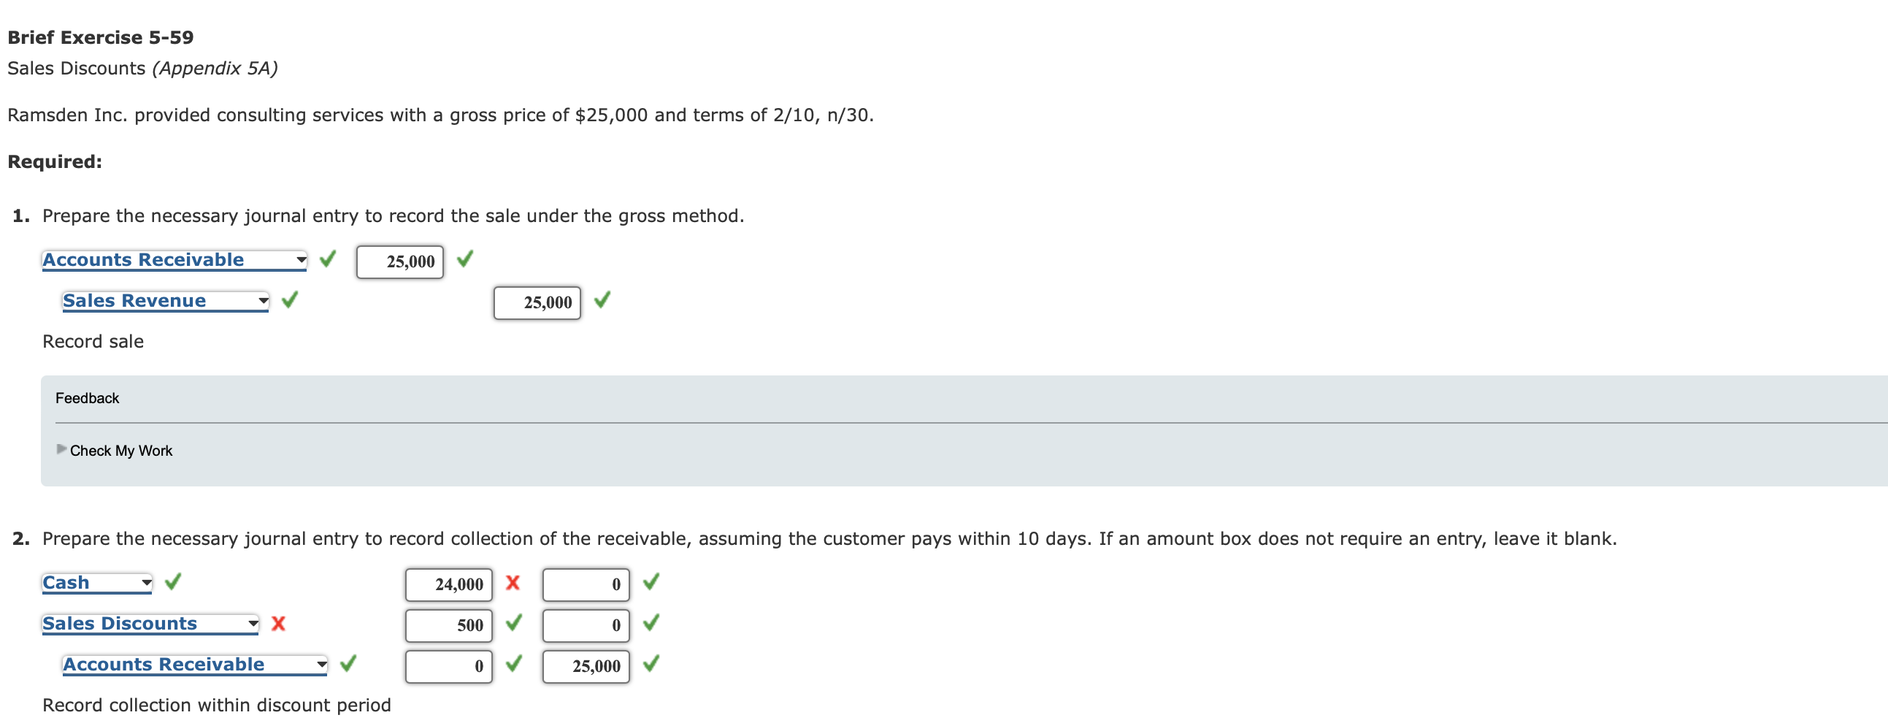
Task: Click the 25,000 credit amount box
Action: (585, 666)
